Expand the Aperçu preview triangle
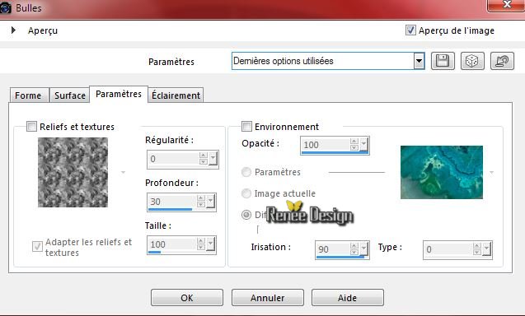The image size is (525, 316). point(13,30)
